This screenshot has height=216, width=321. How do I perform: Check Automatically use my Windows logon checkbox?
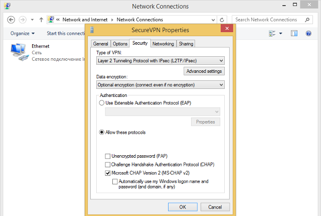[x=115, y=181]
